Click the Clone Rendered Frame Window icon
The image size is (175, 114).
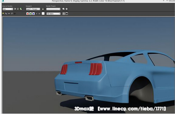point(9,13)
